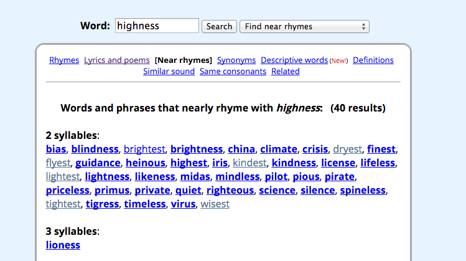This screenshot has width=466, height=261.
Task: Open the Find near rhymes dropdown
Action: point(304,26)
